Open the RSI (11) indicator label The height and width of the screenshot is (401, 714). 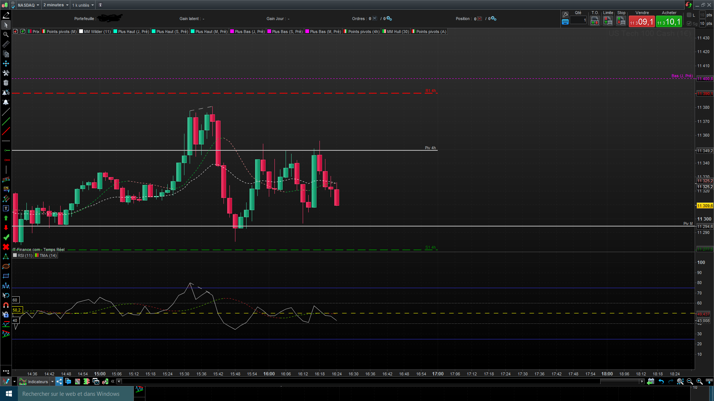25,255
